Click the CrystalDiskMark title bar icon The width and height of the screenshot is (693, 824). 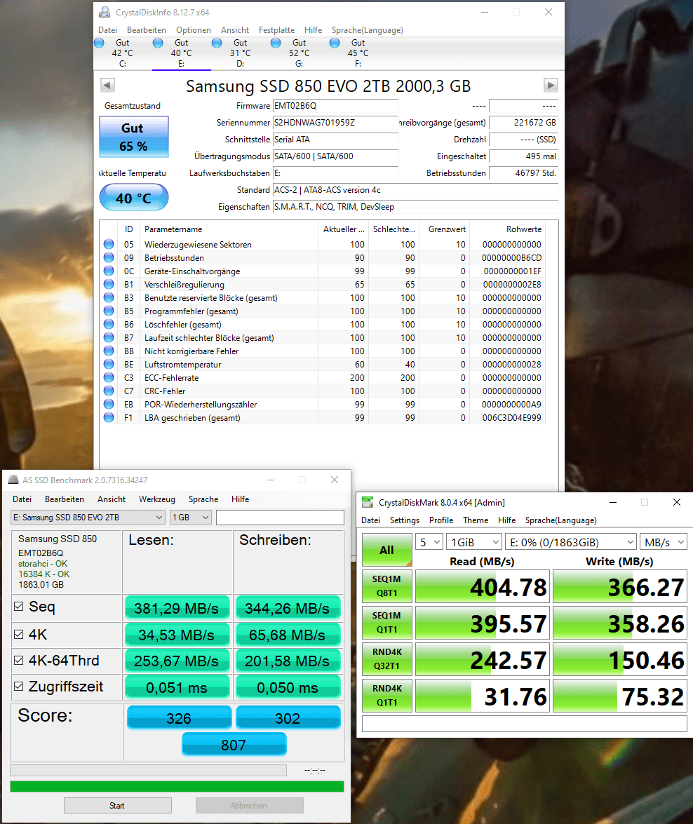coord(368,502)
